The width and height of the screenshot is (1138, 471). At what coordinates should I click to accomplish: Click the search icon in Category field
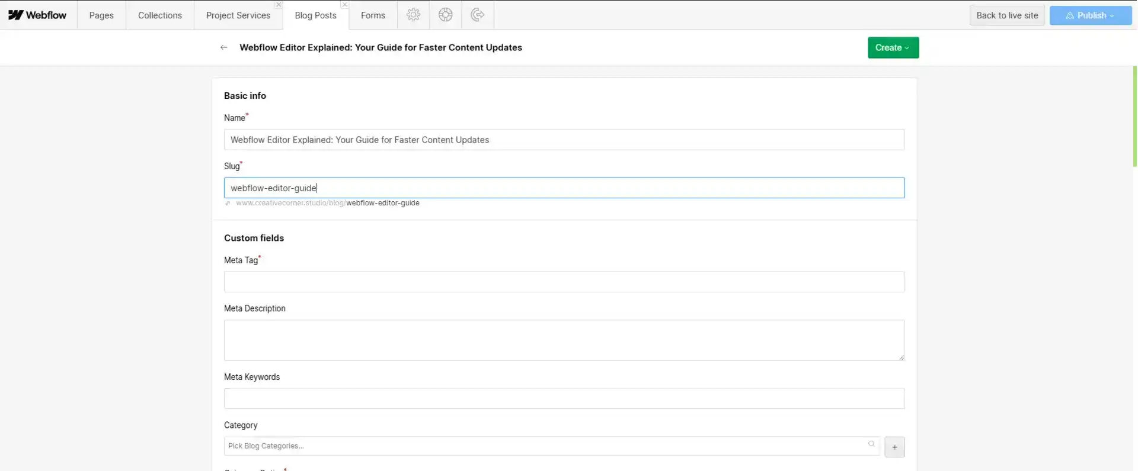coord(871,444)
